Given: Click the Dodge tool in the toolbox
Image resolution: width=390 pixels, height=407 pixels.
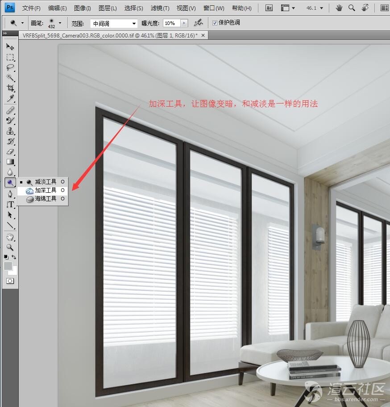Looking at the screenshot, I should tap(10, 183).
